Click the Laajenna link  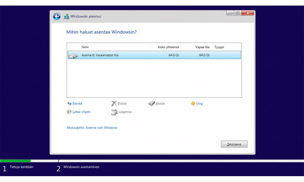125,112
